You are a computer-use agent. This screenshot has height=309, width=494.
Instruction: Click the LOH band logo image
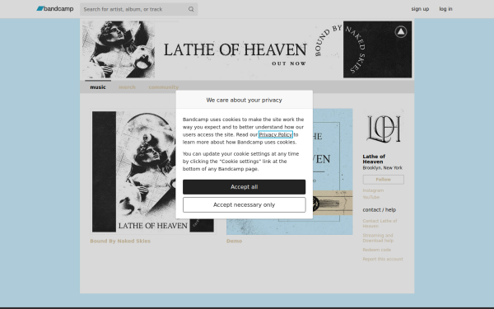[x=384, y=129]
